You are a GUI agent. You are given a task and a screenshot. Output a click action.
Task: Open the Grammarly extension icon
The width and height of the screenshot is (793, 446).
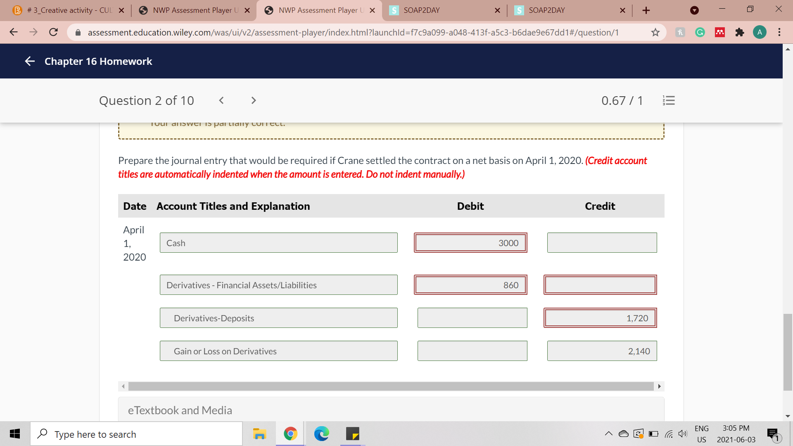(x=700, y=32)
